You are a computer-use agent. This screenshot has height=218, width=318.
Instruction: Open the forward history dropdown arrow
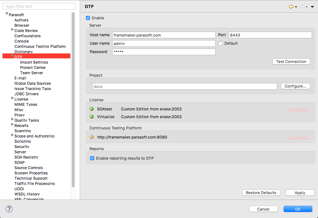click(x=306, y=7)
